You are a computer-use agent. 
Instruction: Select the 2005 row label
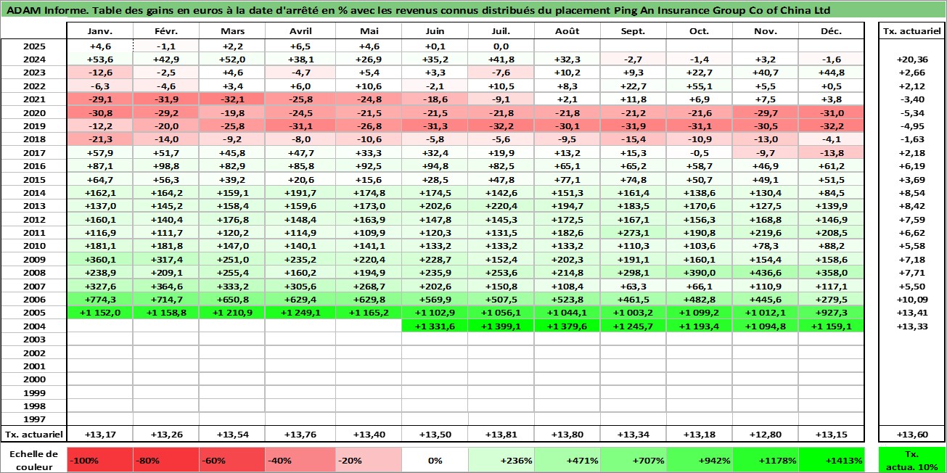pyautogui.click(x=34, y=313)
